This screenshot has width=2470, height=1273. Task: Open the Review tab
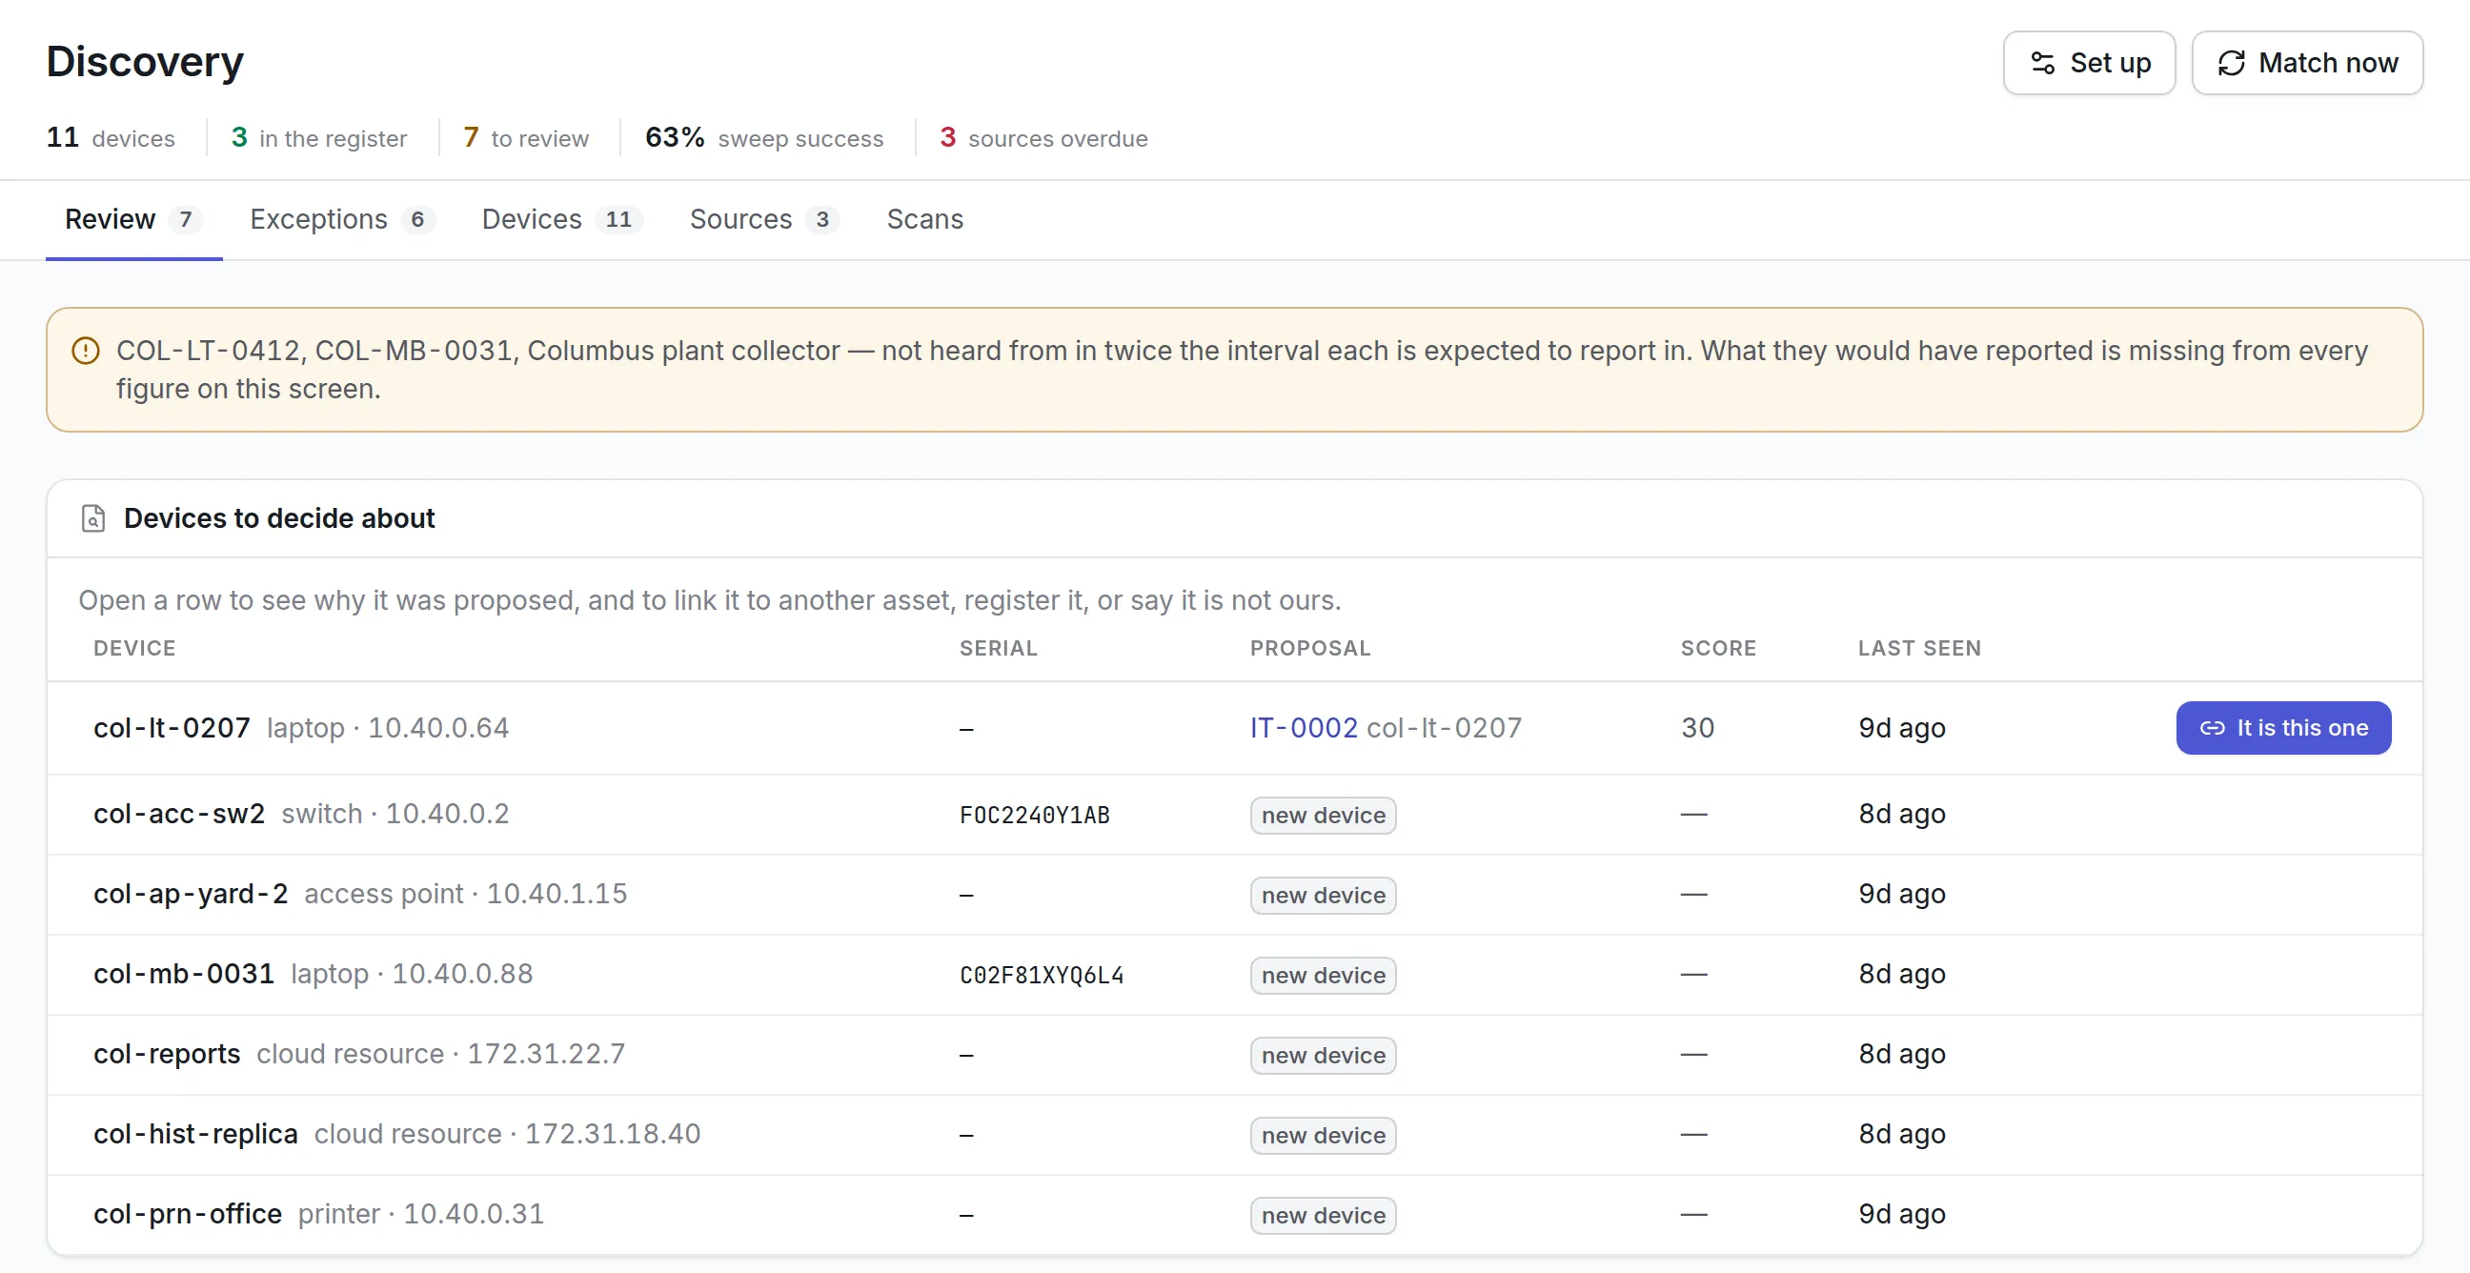click(134, 219)
